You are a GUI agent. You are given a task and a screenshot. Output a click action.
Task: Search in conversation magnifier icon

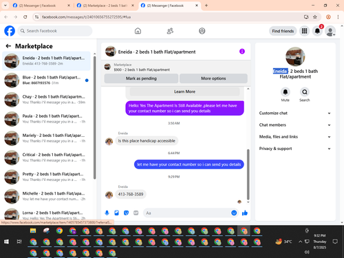pos(305,92)
